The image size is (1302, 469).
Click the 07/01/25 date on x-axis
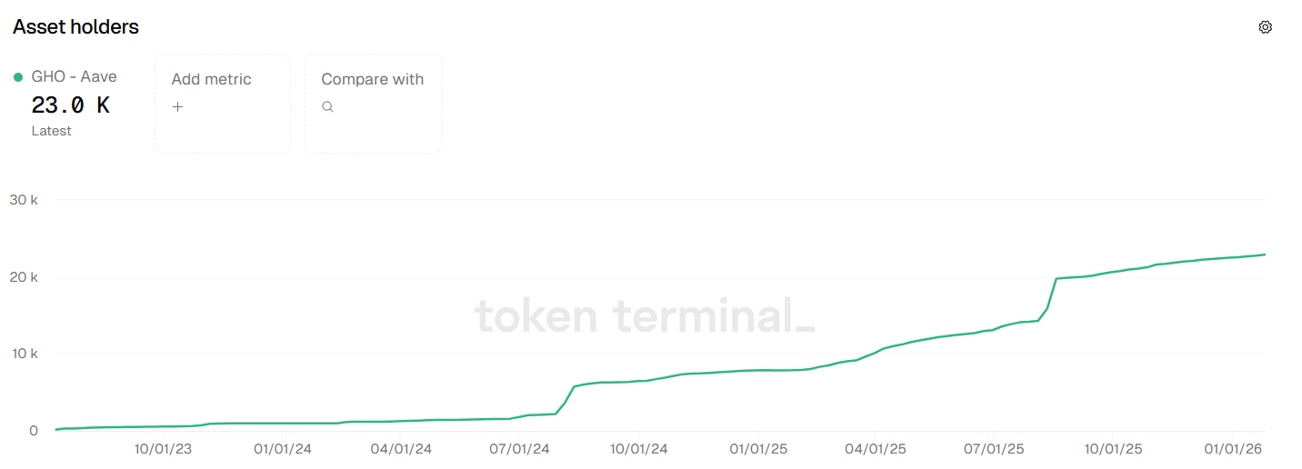click(x=994, y=449)
